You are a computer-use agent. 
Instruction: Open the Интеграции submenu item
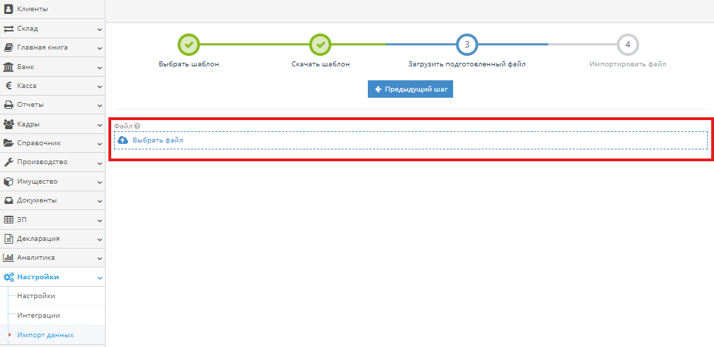pyautogui.click(x=38, y=316)
